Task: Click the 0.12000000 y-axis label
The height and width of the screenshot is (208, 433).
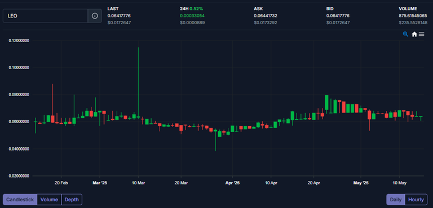Action: (x=19, y=40)
